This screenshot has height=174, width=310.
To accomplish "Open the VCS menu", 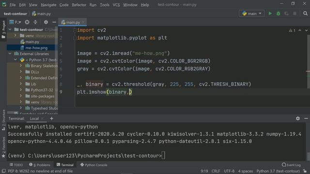I will [x=116, y=5].
